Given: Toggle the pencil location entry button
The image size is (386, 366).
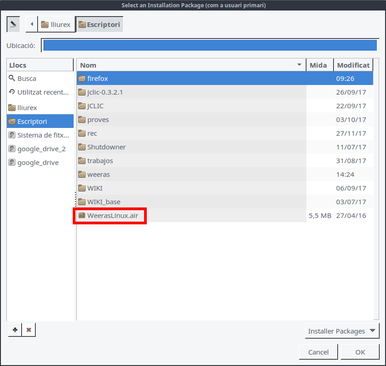Looking at the screenshot, I should click(13, 24).
